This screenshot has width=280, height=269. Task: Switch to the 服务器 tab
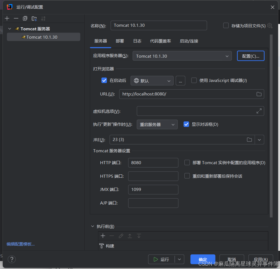[x=101, y=41]
